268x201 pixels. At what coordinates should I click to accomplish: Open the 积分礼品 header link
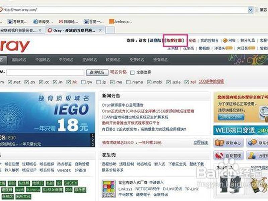coord(248,41)
